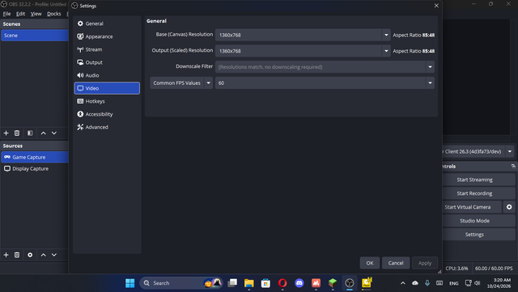Open the Edit menu in OBS
The image size is (518, 292).
click(x=20, y=14)
